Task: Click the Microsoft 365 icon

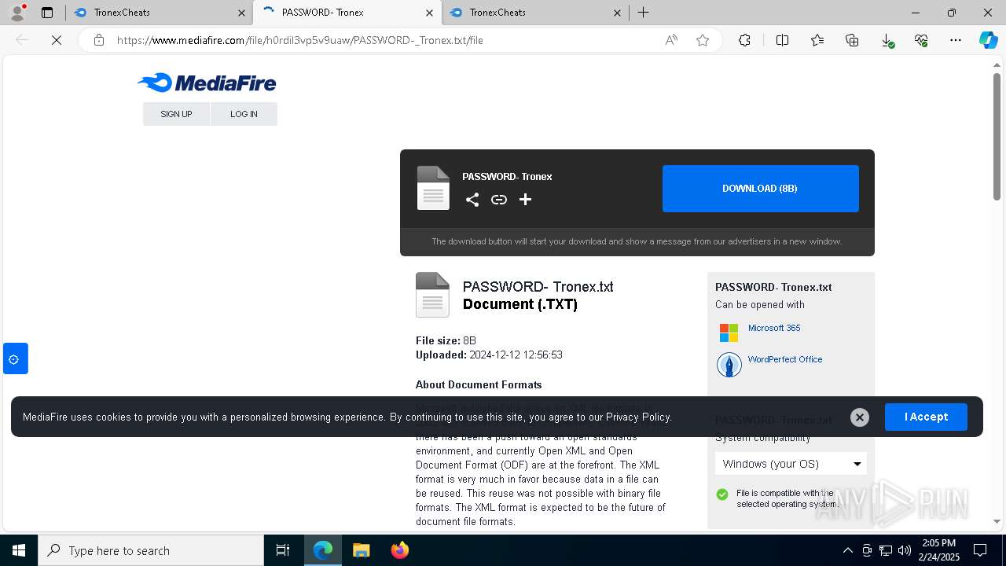Action: [x=729, y=333]
